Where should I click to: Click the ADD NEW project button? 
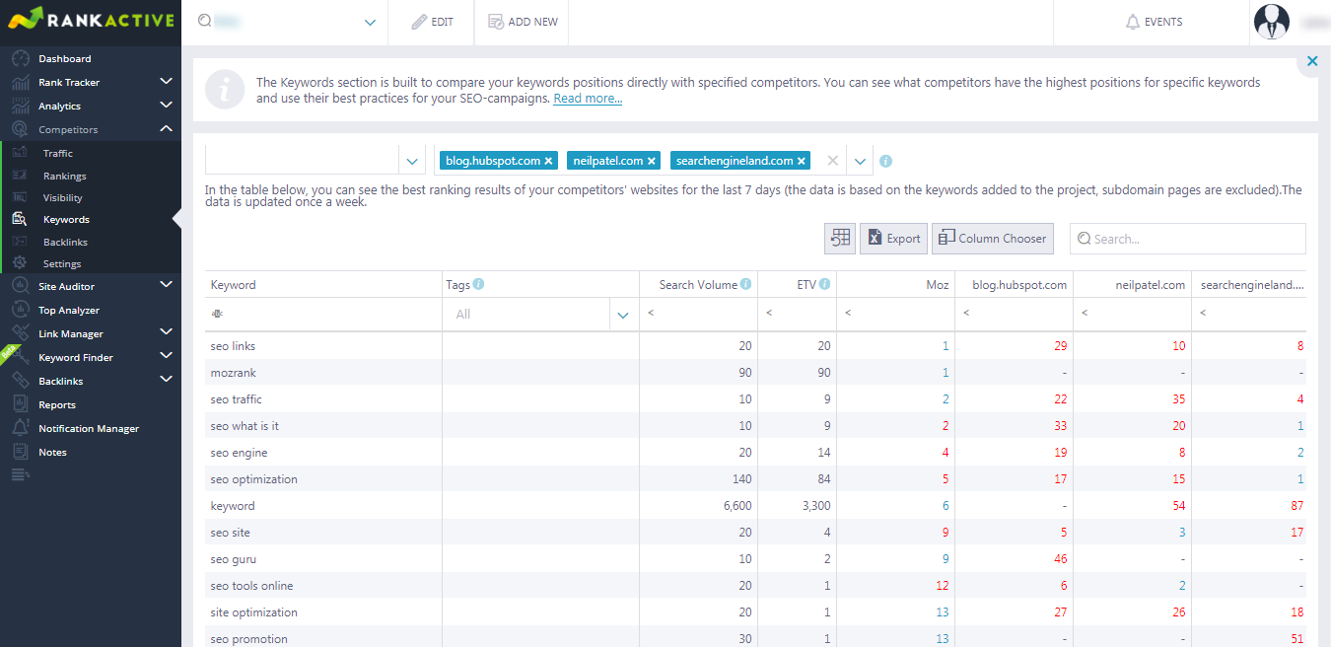click(523, 22)
